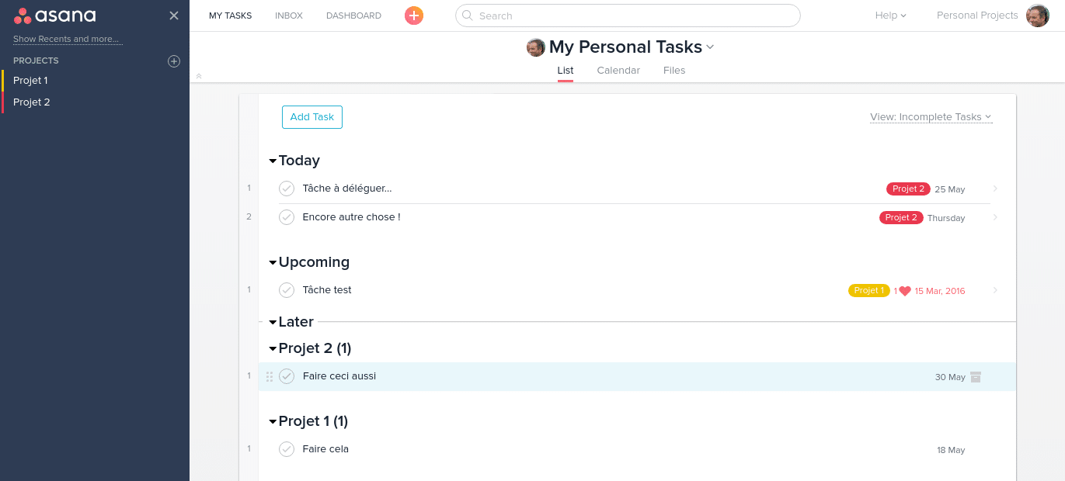
Task: Close the sidebar with the X icon
Action: (x=174, y=16)
